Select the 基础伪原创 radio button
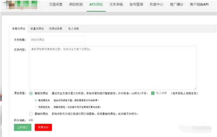The height and width of the screenshot is (137, 217). pos(31,114)
